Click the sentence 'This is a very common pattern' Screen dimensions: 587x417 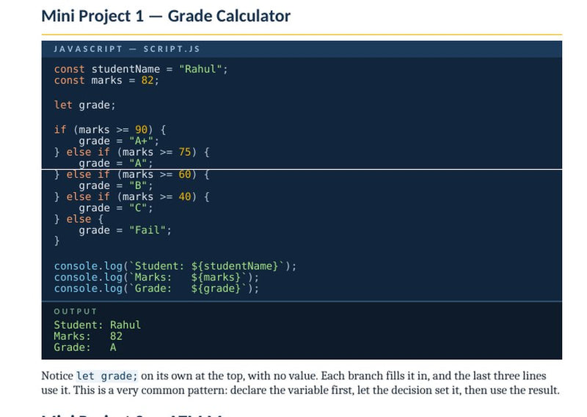click(x=150, y=391)
